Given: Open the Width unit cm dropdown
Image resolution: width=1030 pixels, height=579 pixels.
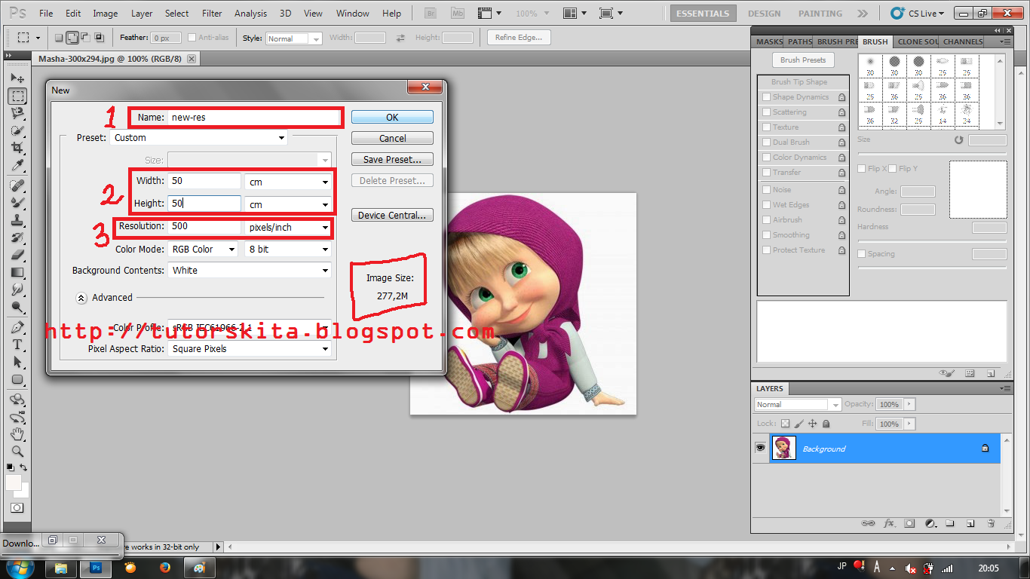Looking at the screenshot, I should (288, 182).
